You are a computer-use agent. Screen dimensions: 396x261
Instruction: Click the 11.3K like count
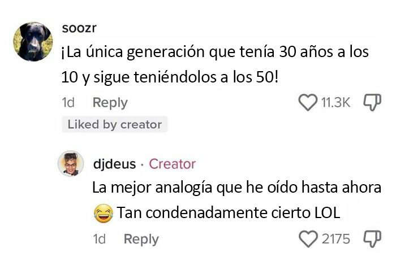tap(336, 103)
